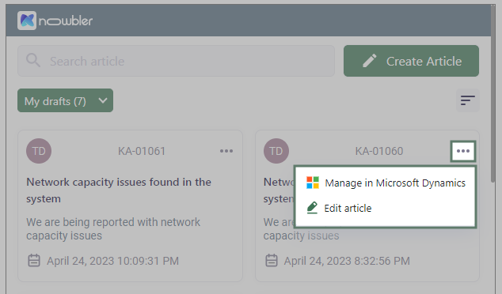The height and width of the screenshot is (294, 502).
Task: Click the Create Article button
Action: pos(411,61)
